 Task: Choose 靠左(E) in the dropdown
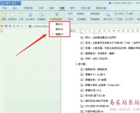[x=59, y=24]
